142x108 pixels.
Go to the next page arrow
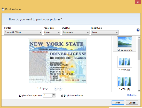(60, 88)
